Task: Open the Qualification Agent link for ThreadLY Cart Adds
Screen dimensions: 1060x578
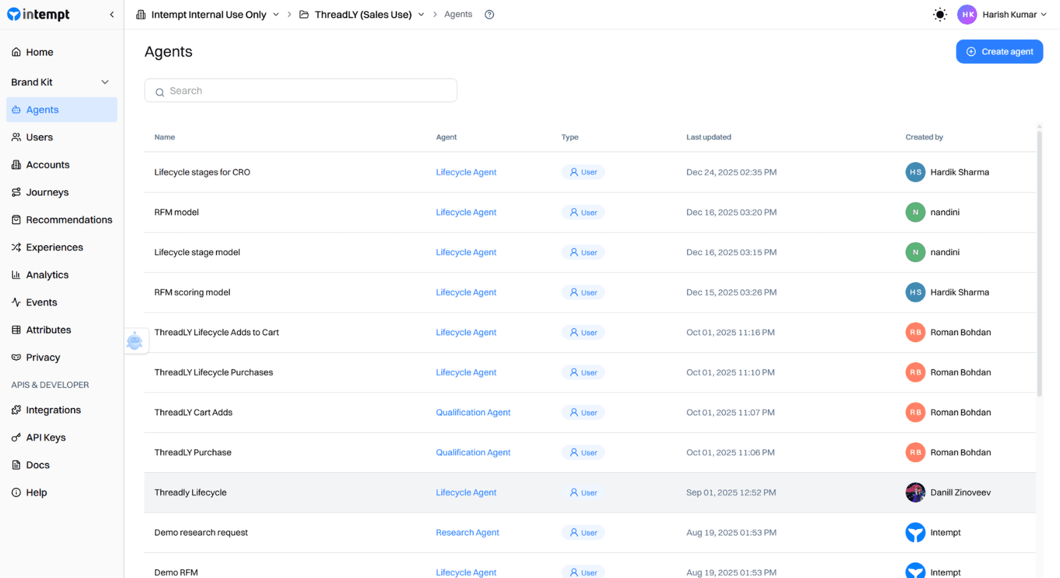Action: [x=473, y=412]
